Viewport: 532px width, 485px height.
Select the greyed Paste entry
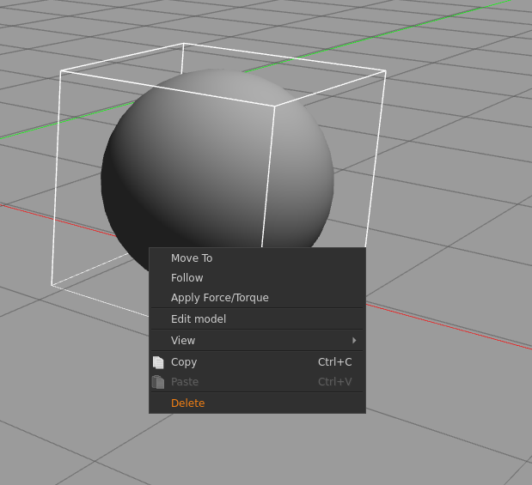tap(257, 382)
